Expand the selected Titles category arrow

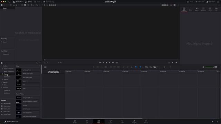click(x=2, y=74)
